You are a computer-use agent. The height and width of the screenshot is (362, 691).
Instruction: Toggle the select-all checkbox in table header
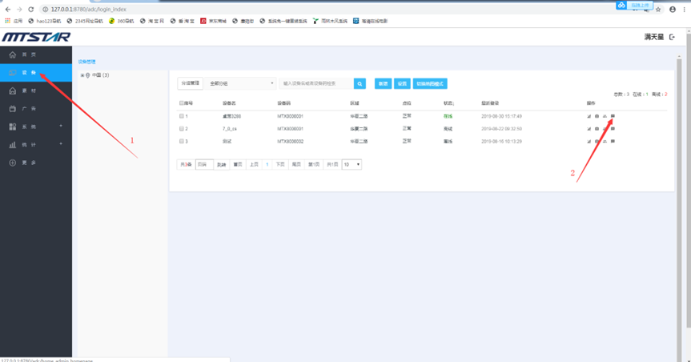pyautogui.click(x=183, y=103)
